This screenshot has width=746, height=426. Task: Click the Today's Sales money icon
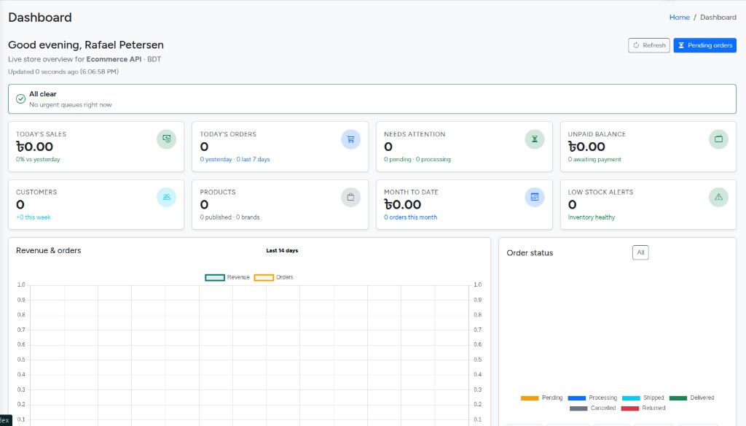click(167, 139)
